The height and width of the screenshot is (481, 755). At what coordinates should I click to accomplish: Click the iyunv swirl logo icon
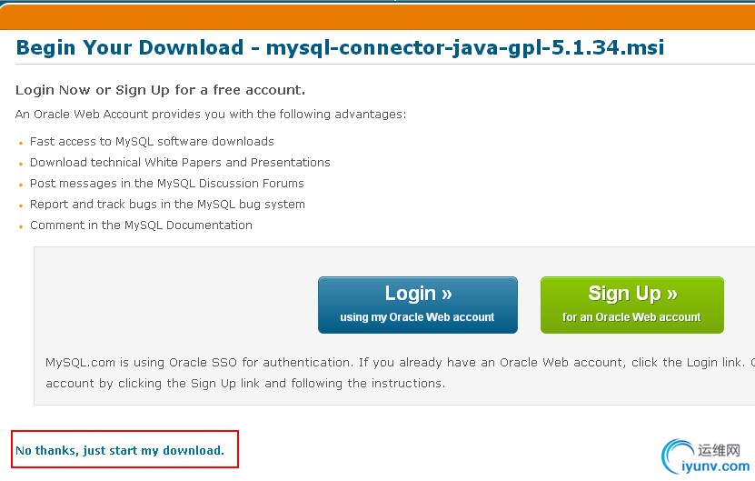[x=678, y=456]
